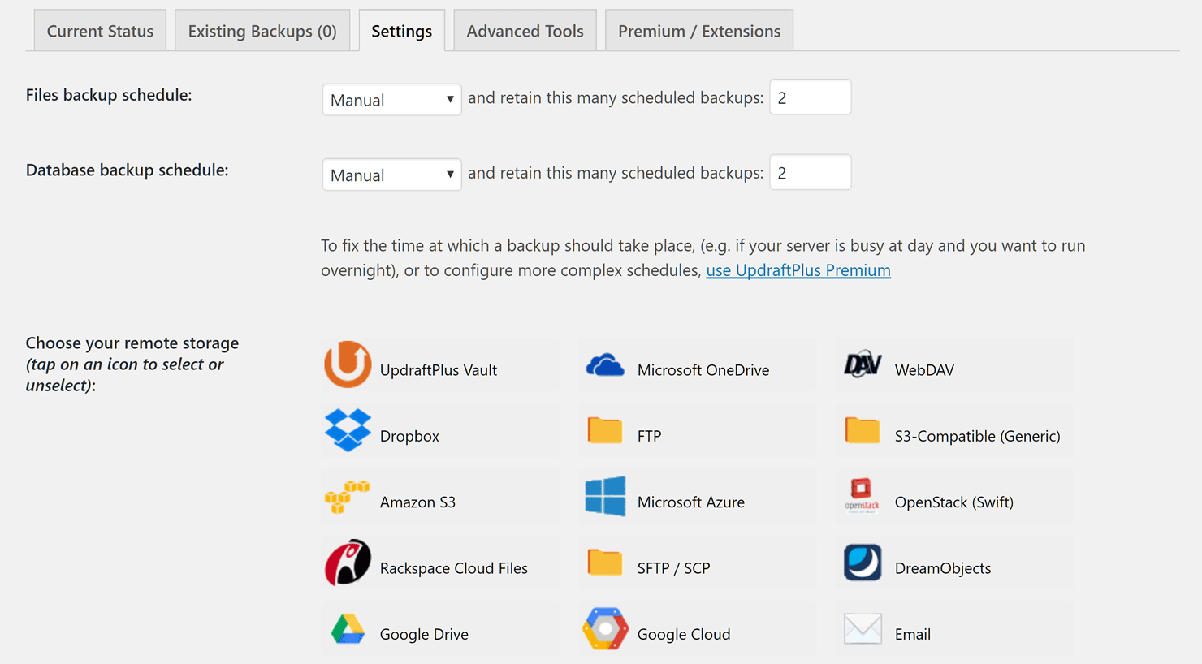The image size is (1202, 664).
Task: Choose the Microsoft OneDrive cloud icon
Action: [605, 366]
